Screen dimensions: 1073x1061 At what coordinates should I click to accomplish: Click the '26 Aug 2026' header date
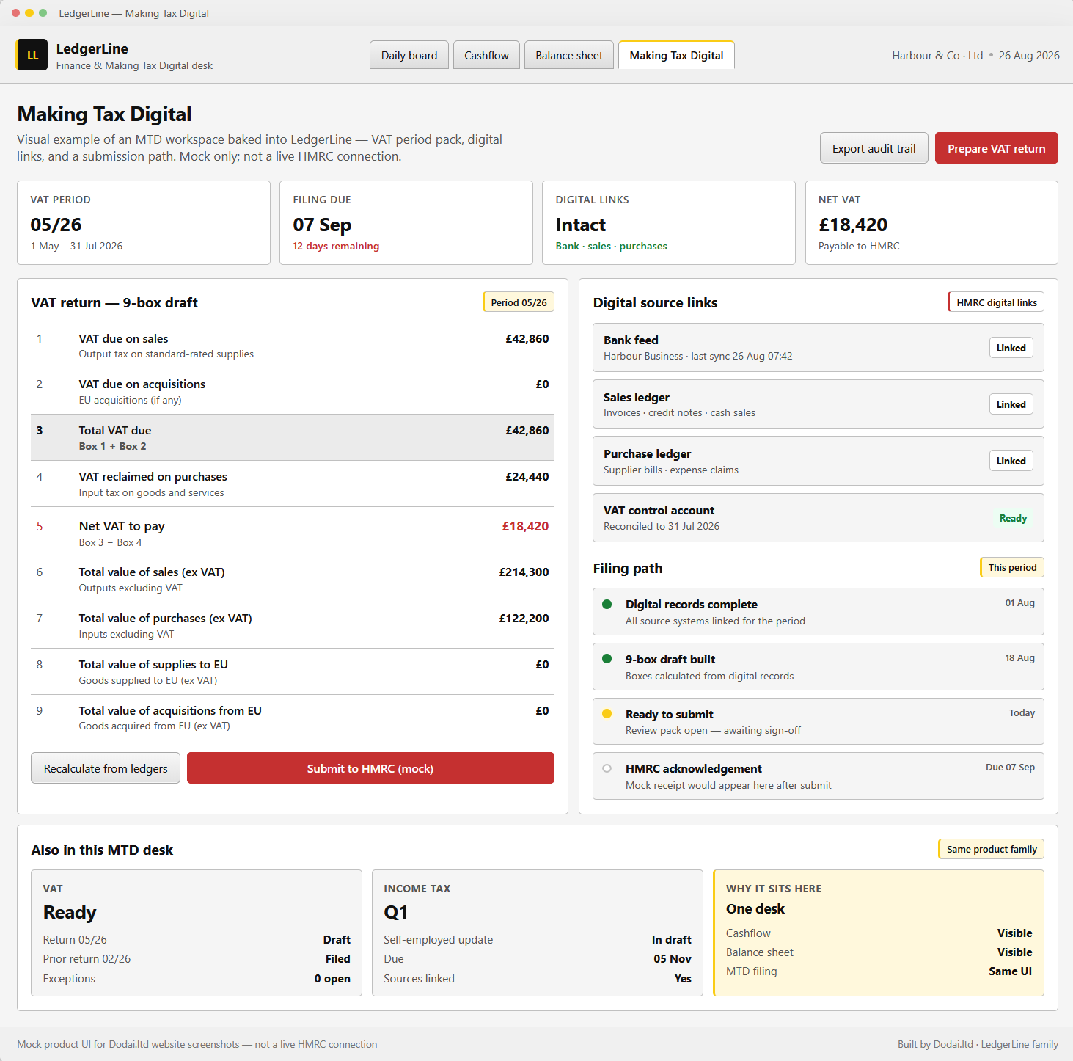coord(1029,55)
